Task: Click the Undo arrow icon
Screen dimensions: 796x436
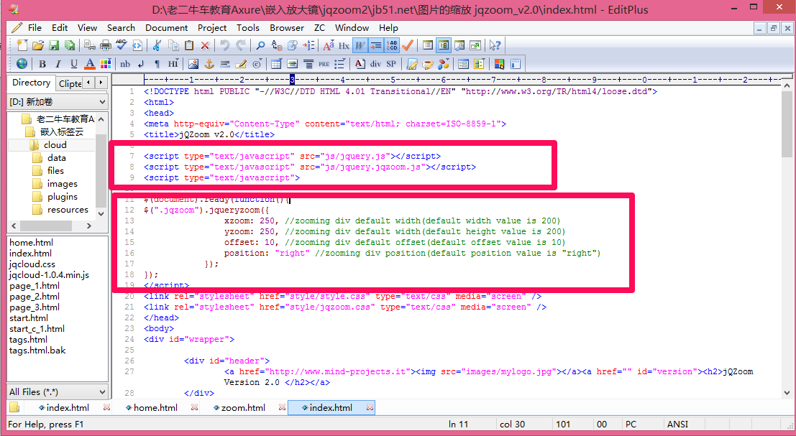Action: (x=225, y=46)
